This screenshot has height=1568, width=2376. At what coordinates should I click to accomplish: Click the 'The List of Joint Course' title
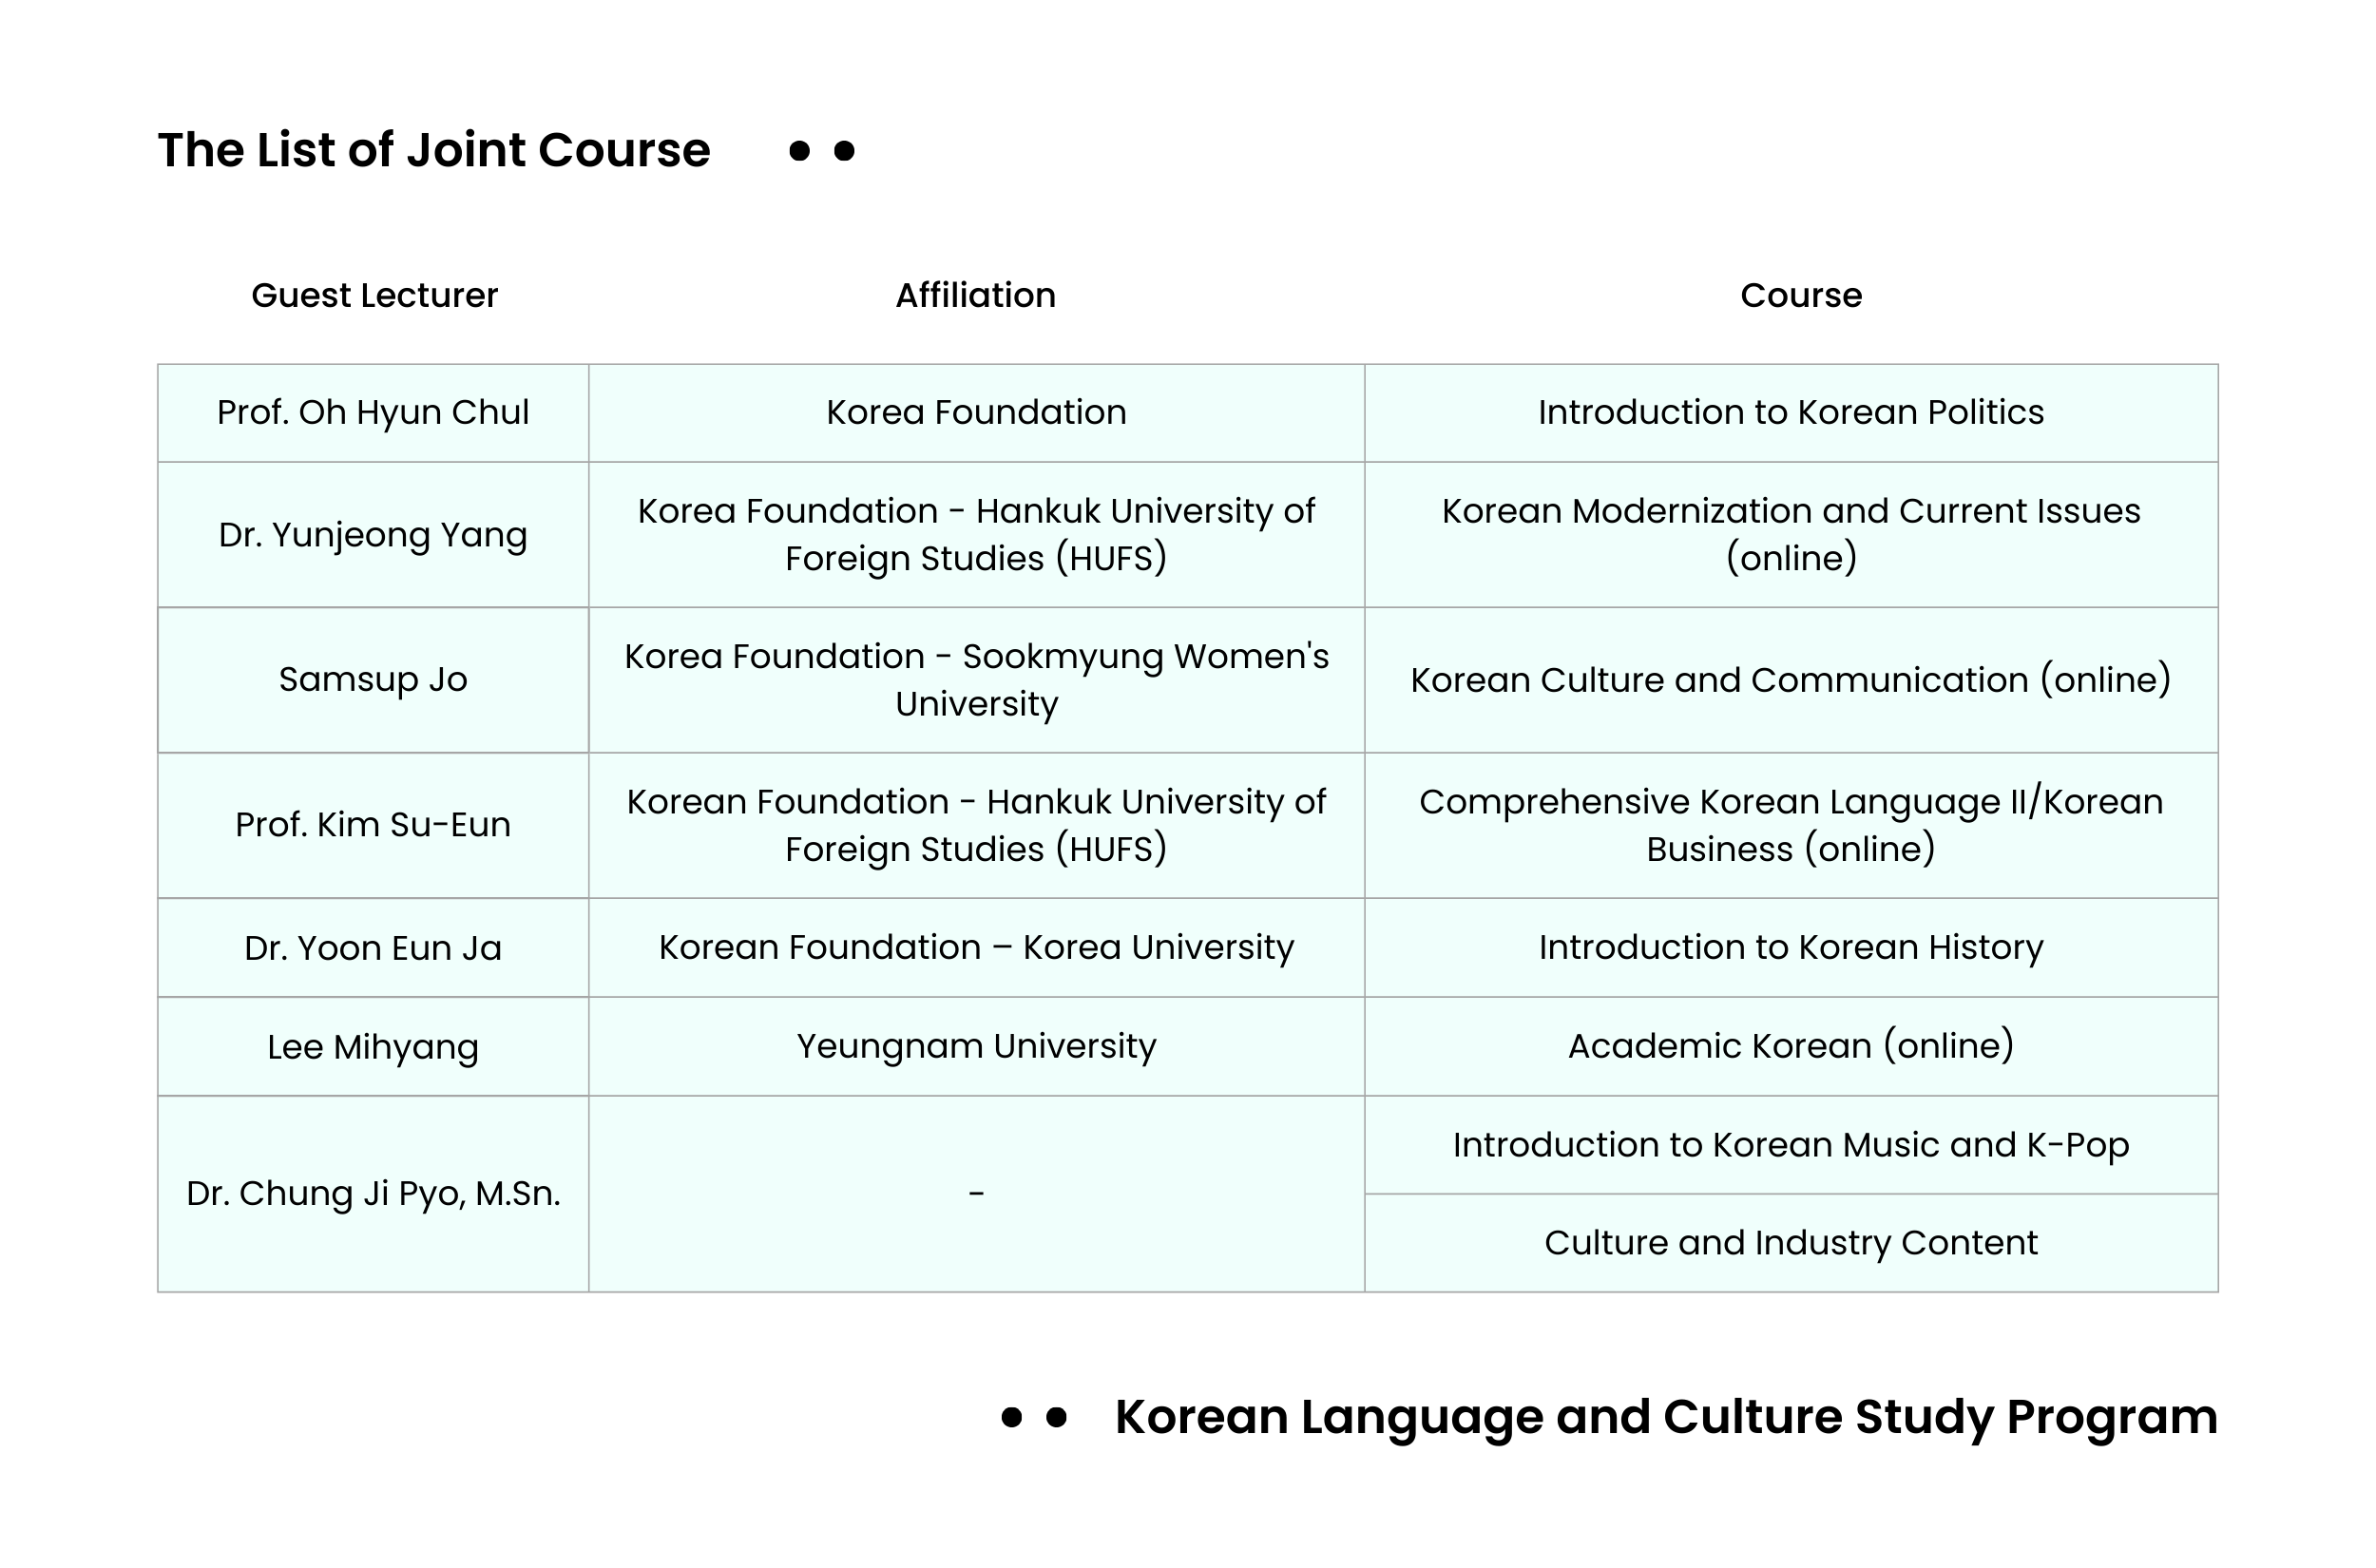tap(434, 150)
